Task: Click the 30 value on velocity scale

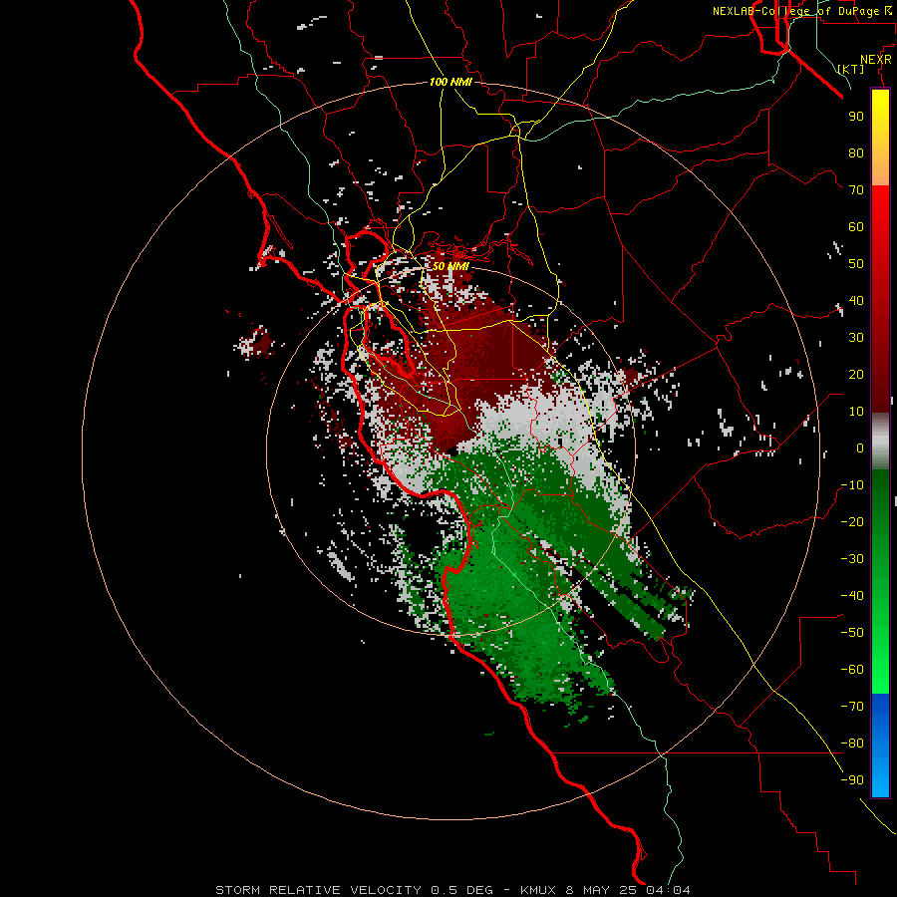Action: 856,338
